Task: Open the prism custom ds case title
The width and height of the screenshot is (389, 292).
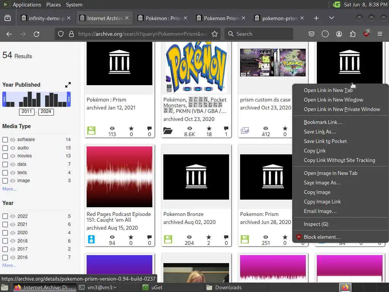Action: (x=265, y=100)
